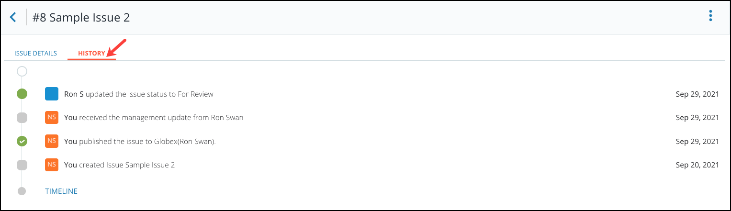Open the TIMELINE link
Viewport: 731px width, 211px height.
click(61, 191)
